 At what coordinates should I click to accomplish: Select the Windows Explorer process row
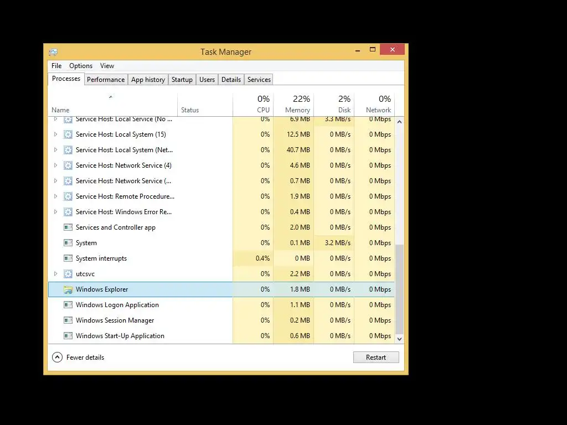click(221, 289)
